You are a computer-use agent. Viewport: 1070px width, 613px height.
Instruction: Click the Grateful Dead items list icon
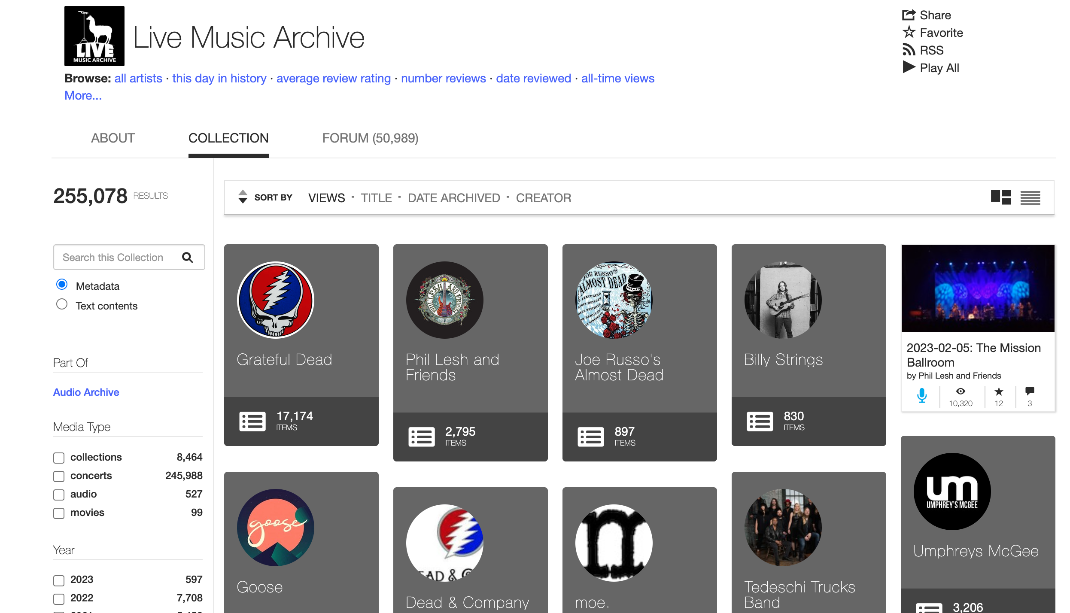[252, 421]
